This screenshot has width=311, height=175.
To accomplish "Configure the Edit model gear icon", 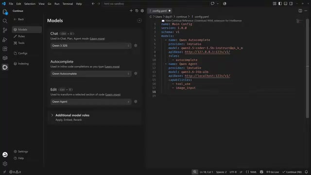I will click(136, 102).
